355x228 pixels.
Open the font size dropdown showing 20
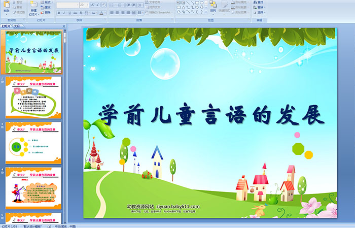pyautogui.click(x=84, y=5)
